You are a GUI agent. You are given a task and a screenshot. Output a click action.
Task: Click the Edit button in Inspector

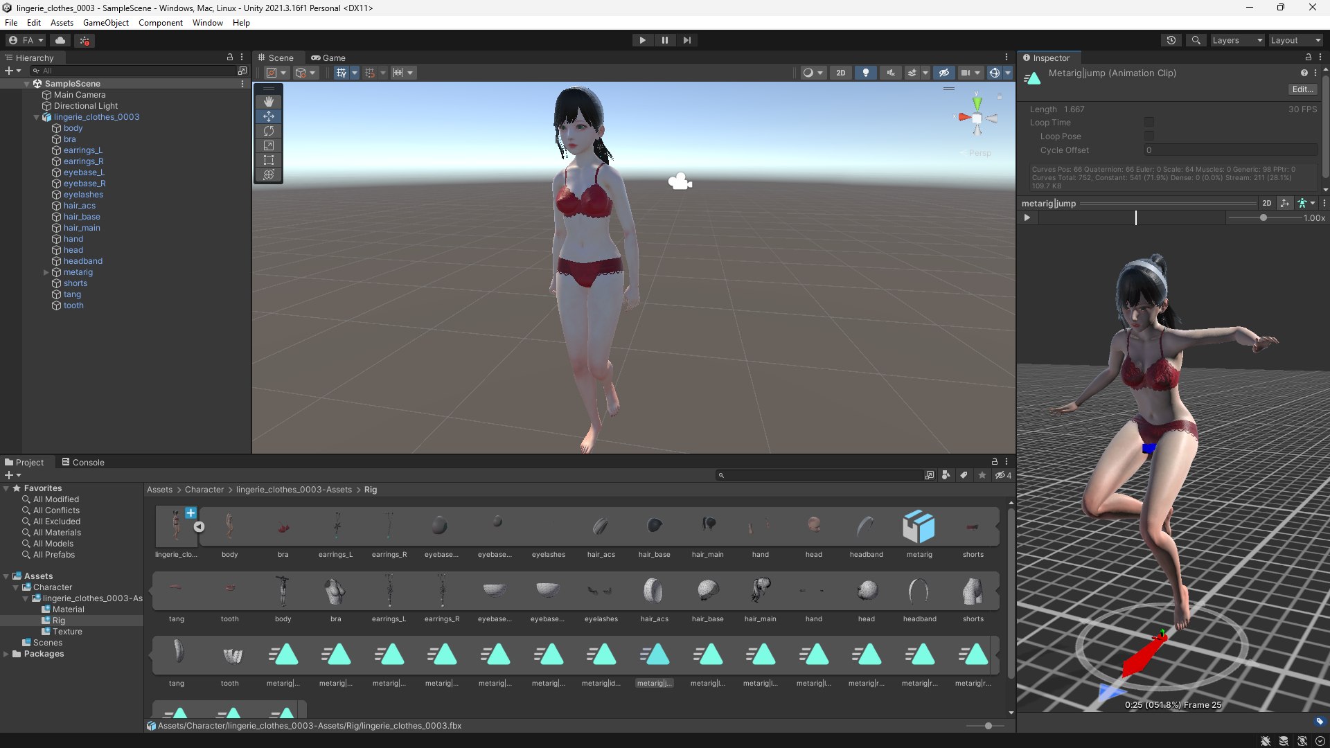[1302, 89]
